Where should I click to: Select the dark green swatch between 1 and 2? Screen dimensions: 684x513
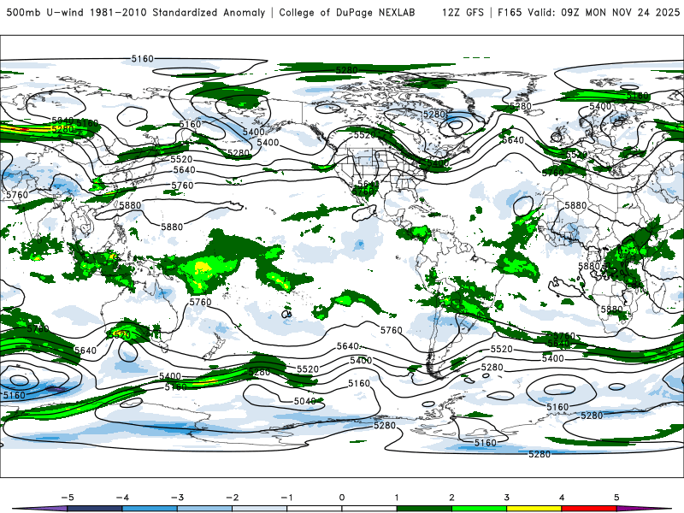pyautogui.click(x=424, y=509)
